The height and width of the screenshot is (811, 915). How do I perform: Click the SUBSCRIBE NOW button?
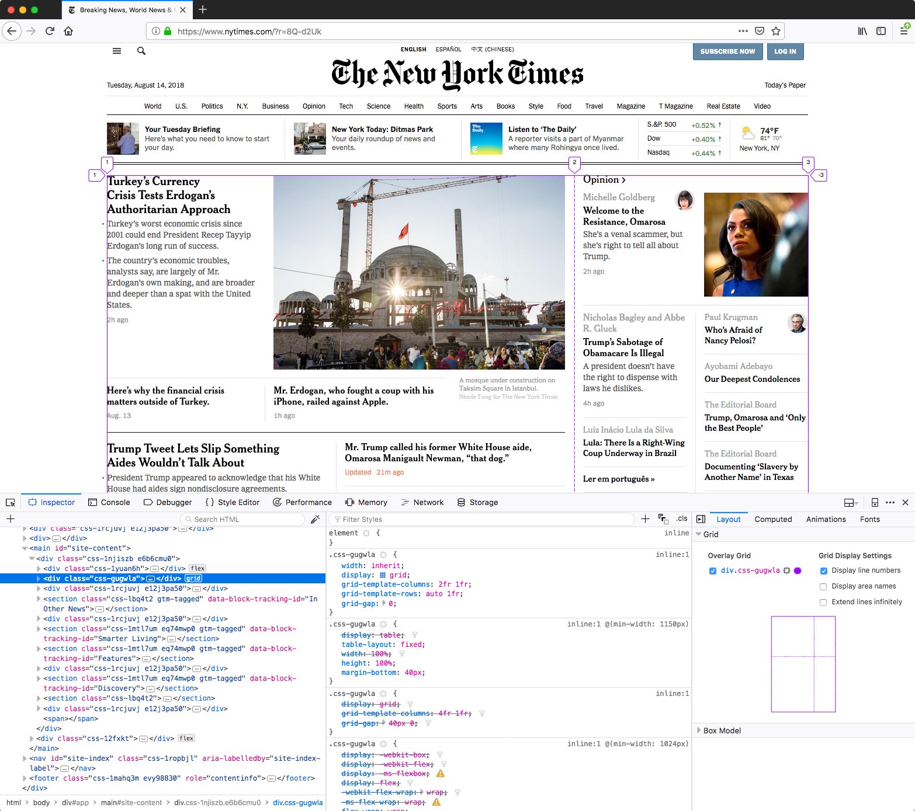coord(727,51)
